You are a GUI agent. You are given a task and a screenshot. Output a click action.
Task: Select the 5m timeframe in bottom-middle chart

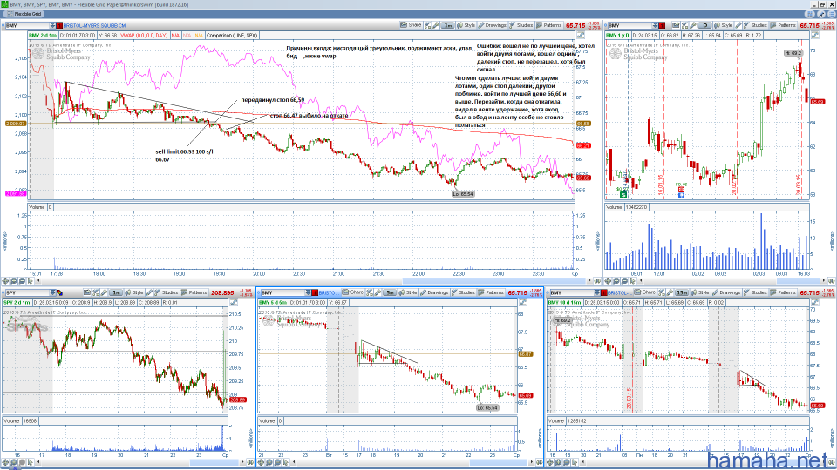tap(391, 292)
